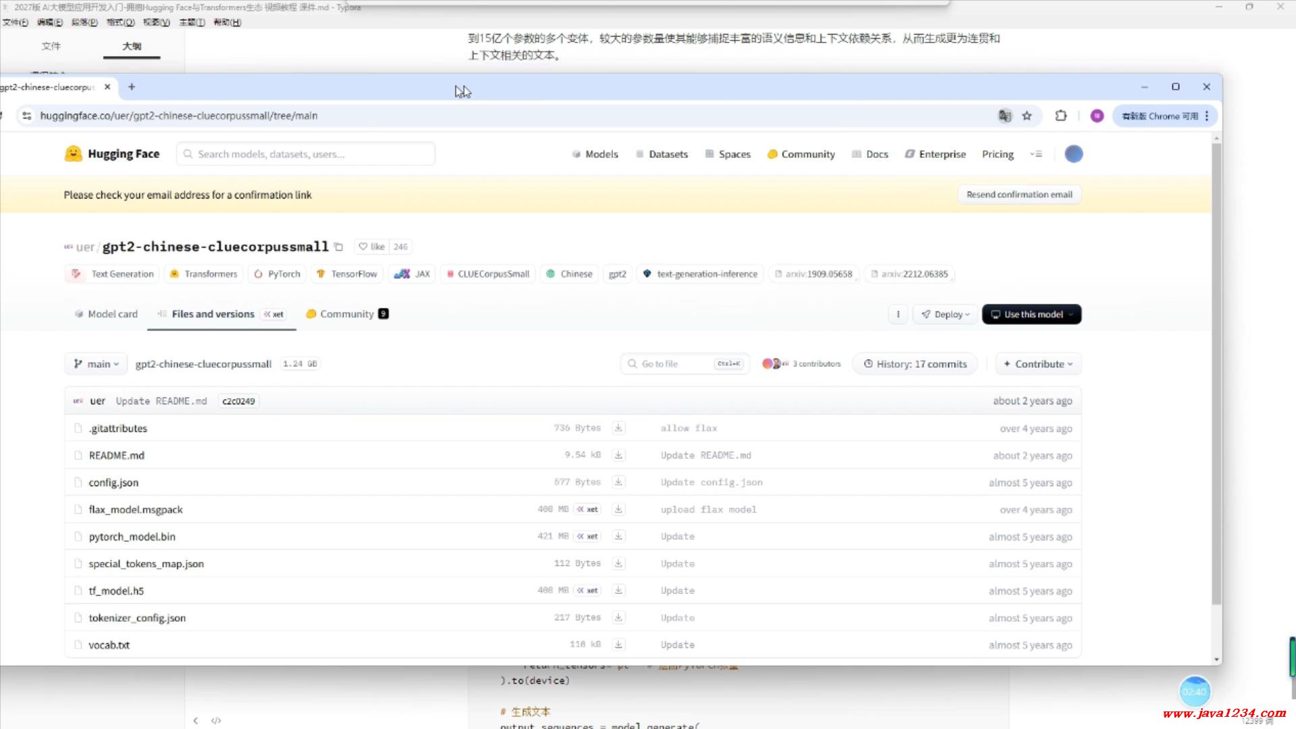Open user profile avatar menu

point(1073,155)
